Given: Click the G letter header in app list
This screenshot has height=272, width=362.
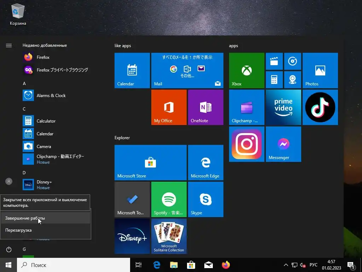Looking at the screenshot, I should click(x=24, y=249).
